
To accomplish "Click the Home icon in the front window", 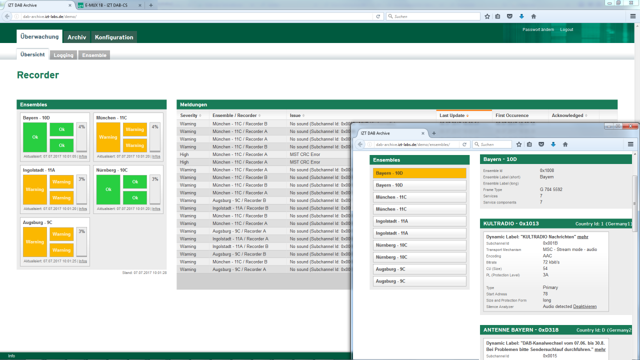I will tap(565, 144).
